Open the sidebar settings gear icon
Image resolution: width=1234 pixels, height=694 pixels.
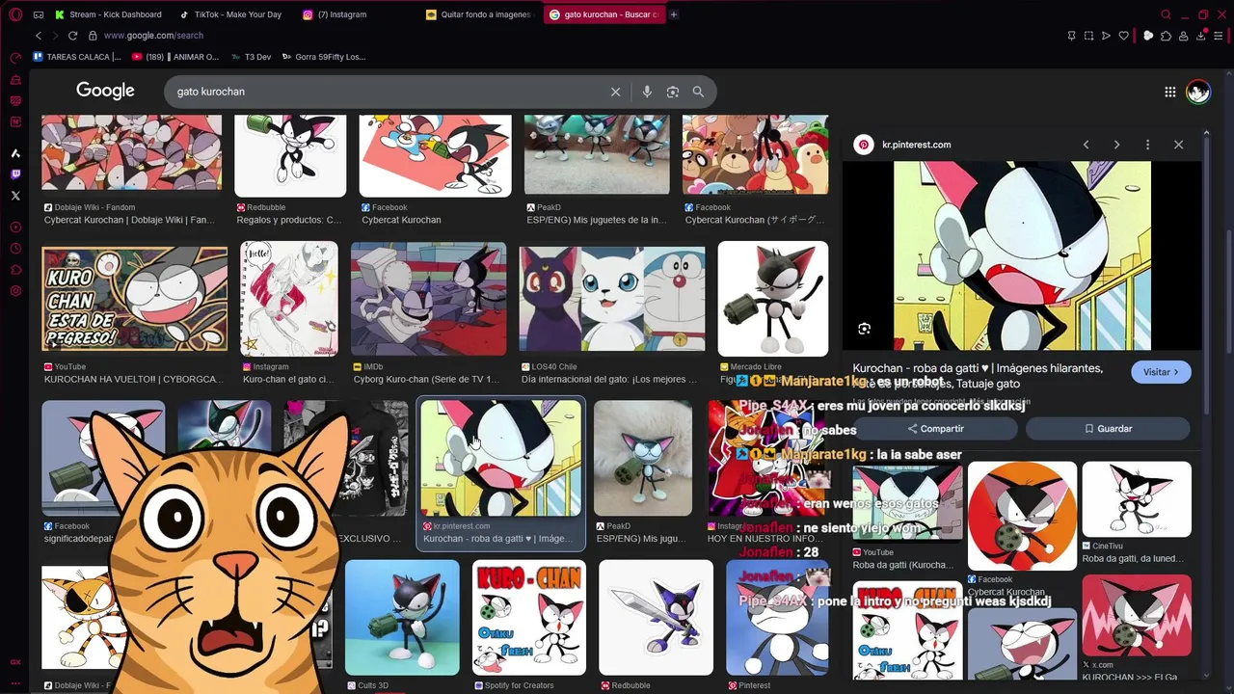pyautogui.click(x=15, y=291)
